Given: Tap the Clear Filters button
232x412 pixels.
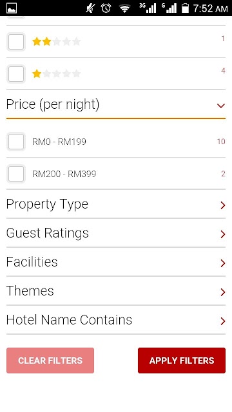Looking at the screenshot, I should click(50, 360).
